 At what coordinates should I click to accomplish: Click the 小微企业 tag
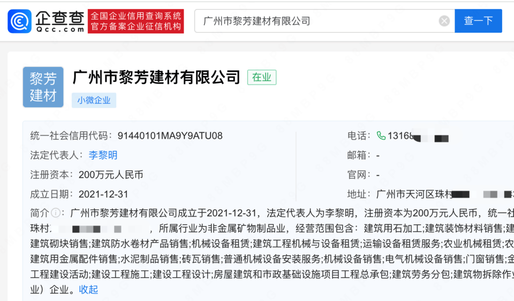click(94, 100)
